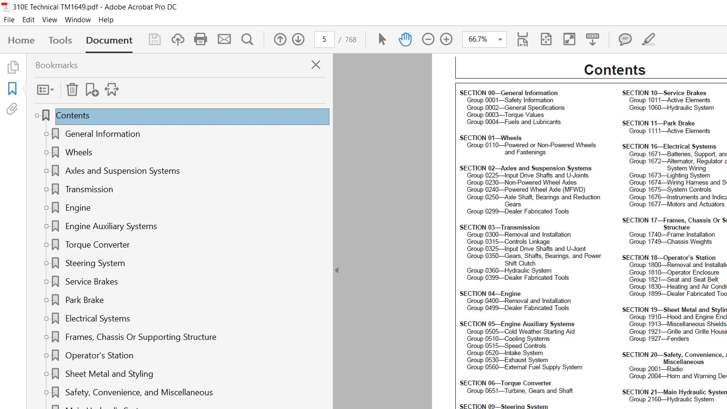Select the highlight text pen tool
727x409 pixels.
click(x=648, y=39)
